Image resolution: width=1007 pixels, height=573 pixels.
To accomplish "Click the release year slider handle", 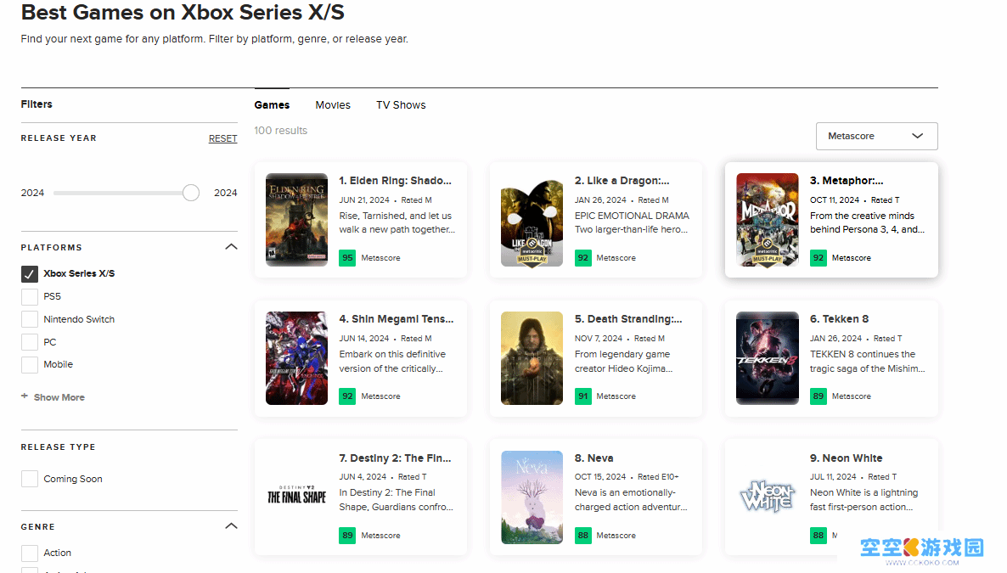I will click(x=191, y=193).
